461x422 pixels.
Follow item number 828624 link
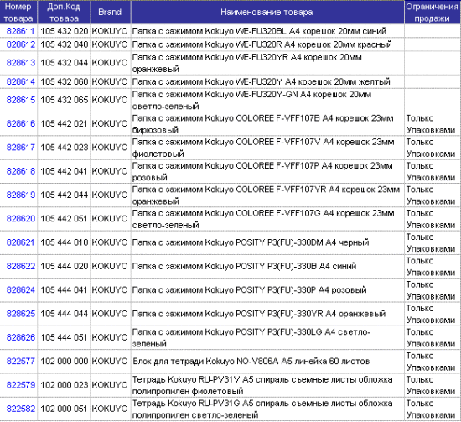(21, 290)
